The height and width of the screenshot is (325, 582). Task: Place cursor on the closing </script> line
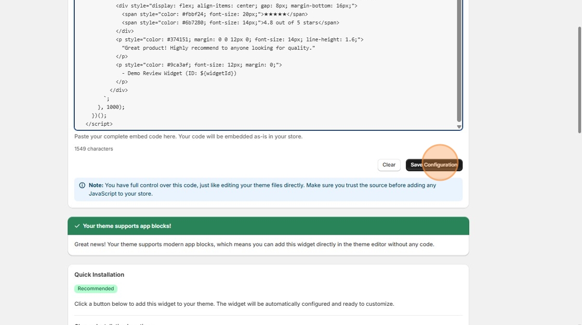[x=99, y=124]
